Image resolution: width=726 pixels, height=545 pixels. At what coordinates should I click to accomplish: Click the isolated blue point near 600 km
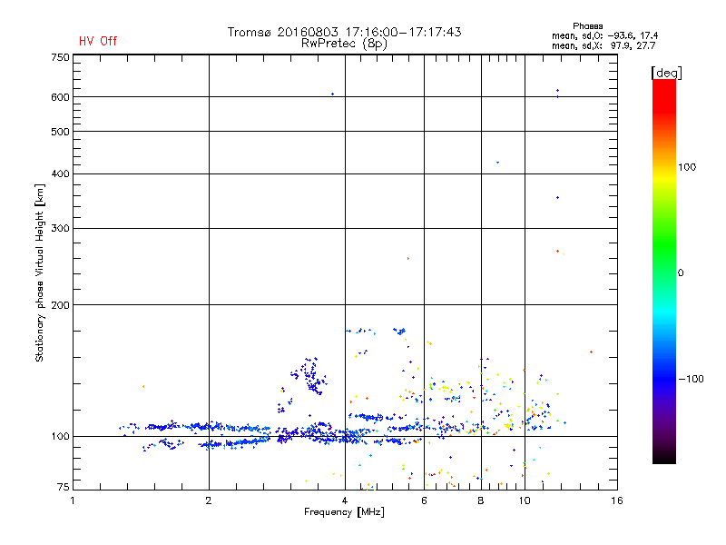pyautogui.click(x=332, y=94)
